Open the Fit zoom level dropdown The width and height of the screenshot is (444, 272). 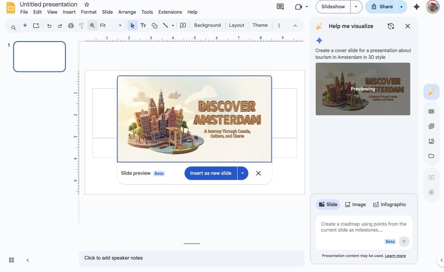[111, 26]
